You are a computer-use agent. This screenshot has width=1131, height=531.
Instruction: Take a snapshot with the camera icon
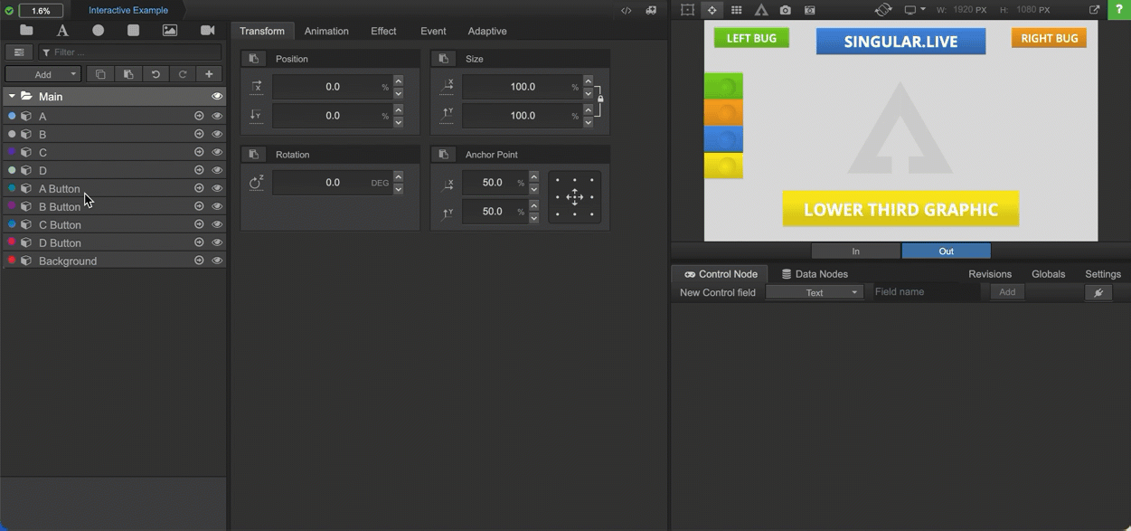click(786, 10)
